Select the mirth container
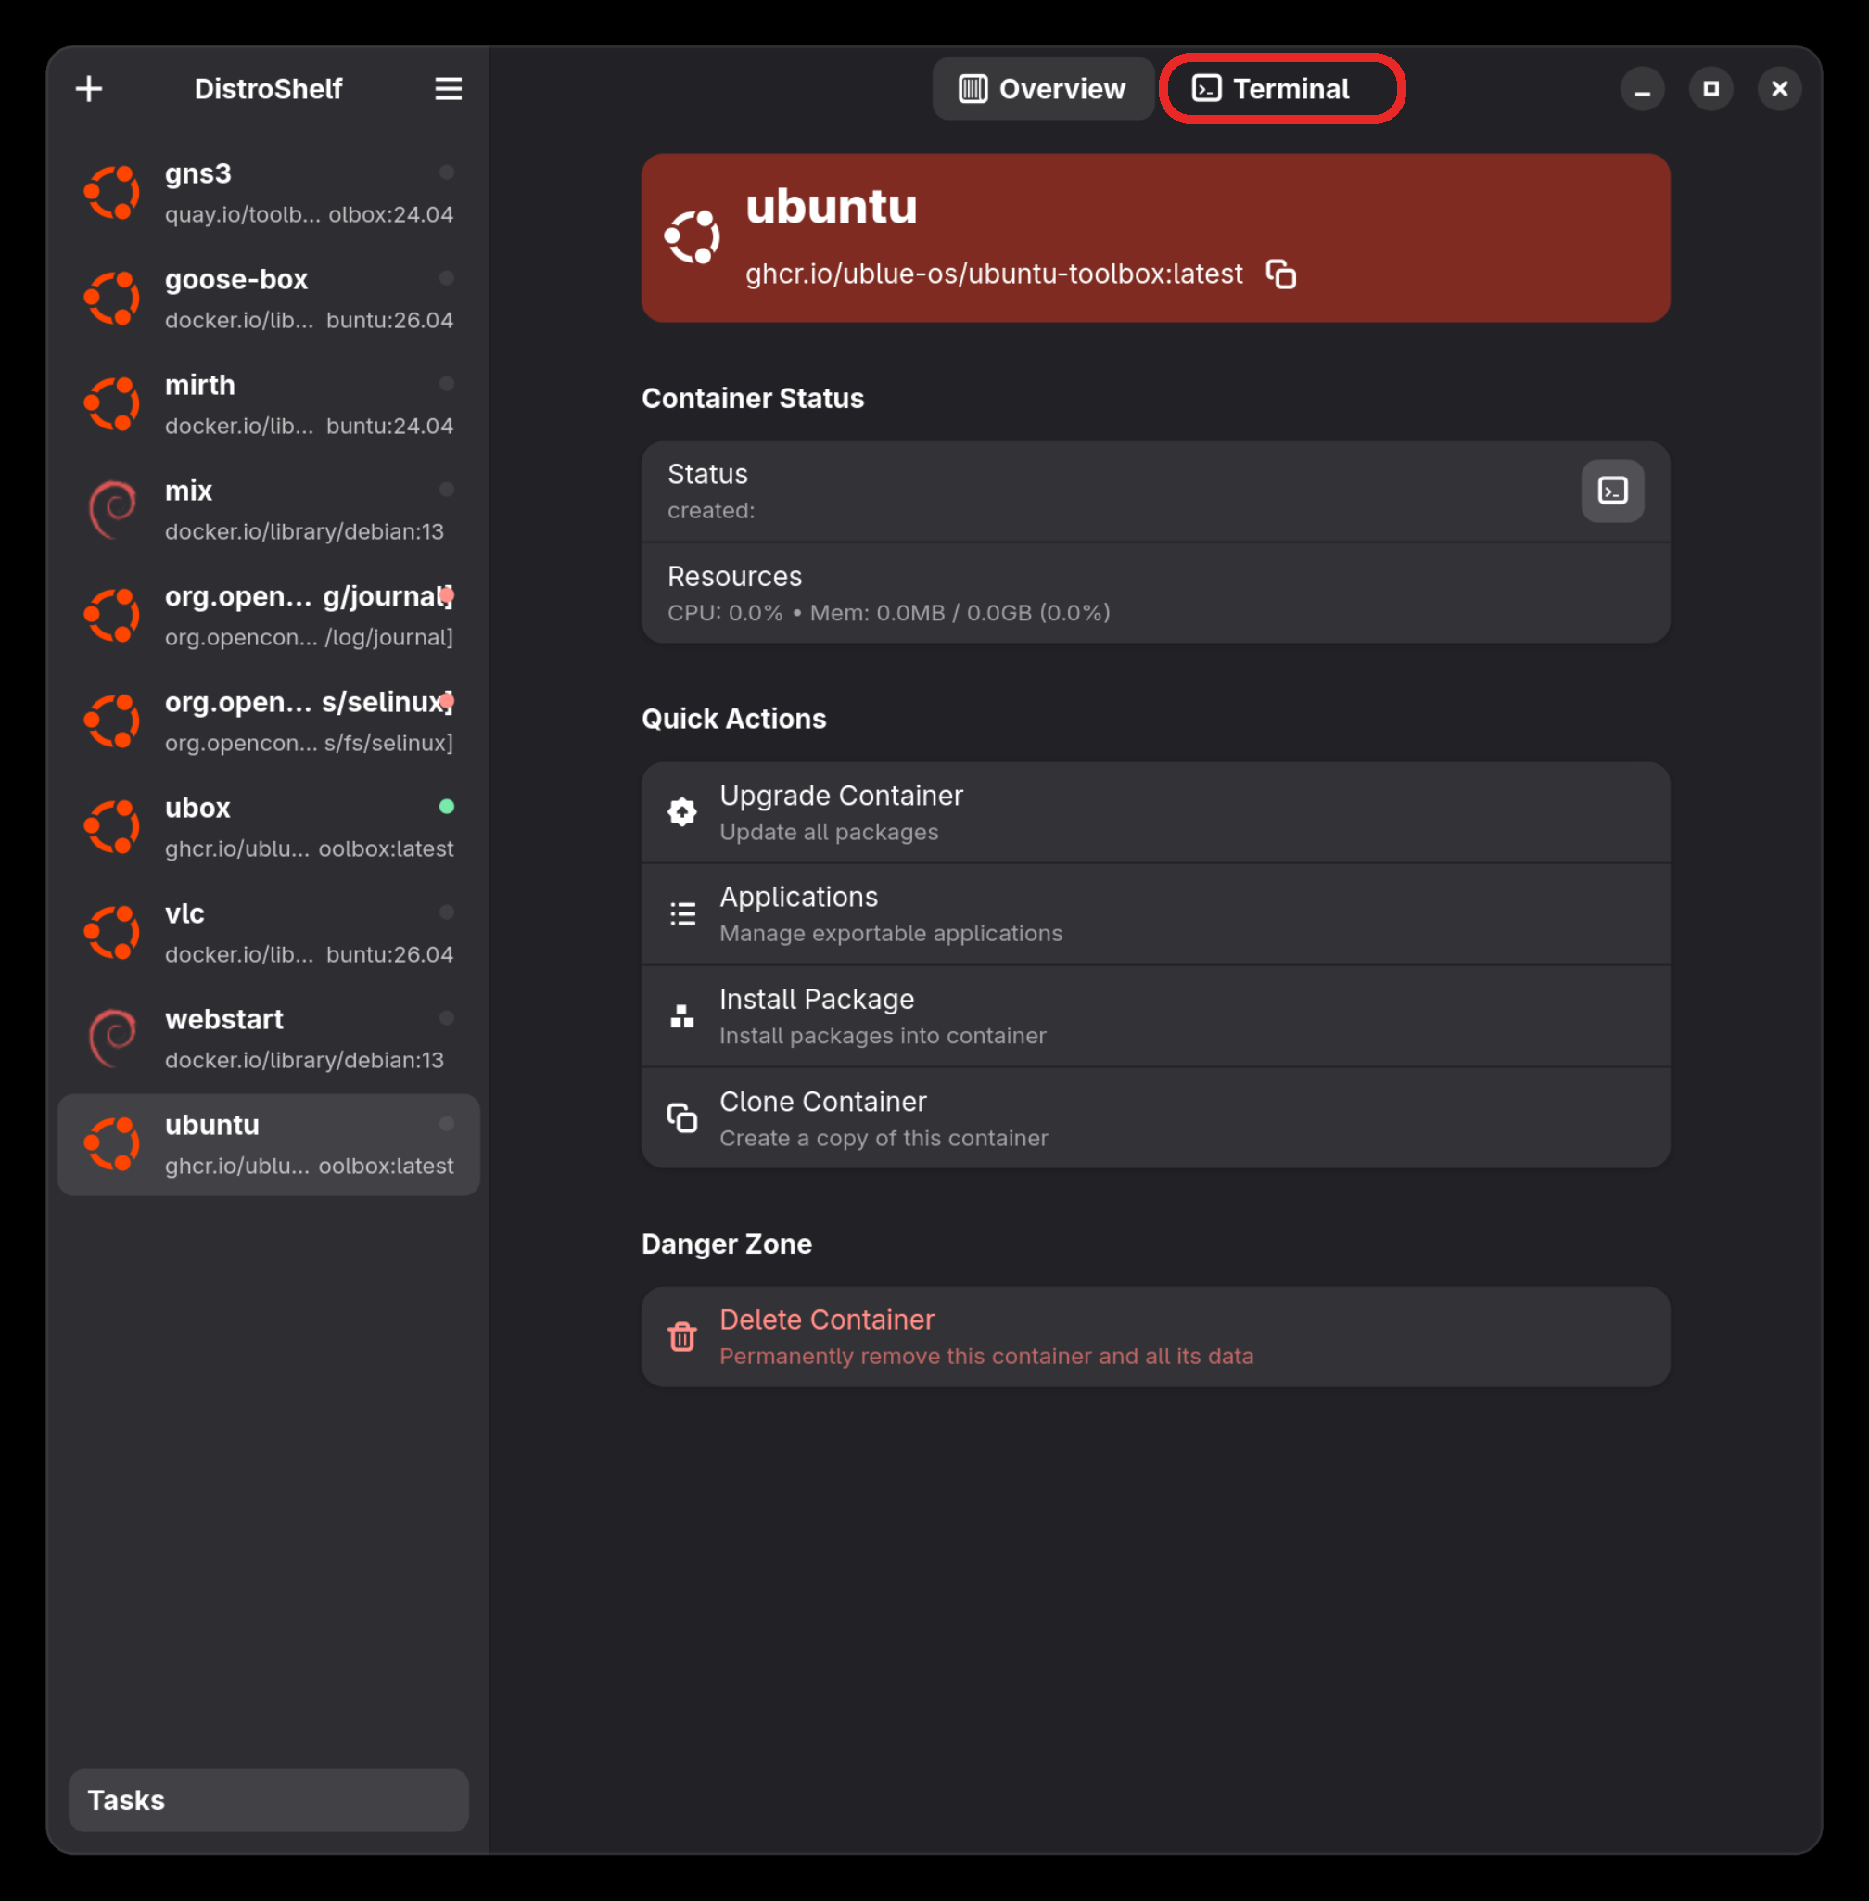Image resolution: width=1869 pixels, height=1901 pixels. click(269, 404)
